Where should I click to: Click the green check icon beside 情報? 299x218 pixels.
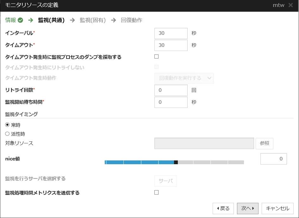(x=20, y=20)
